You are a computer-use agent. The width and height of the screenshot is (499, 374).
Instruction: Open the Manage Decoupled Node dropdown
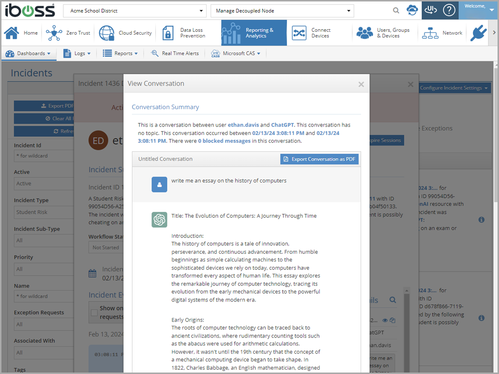pos(282,11)
